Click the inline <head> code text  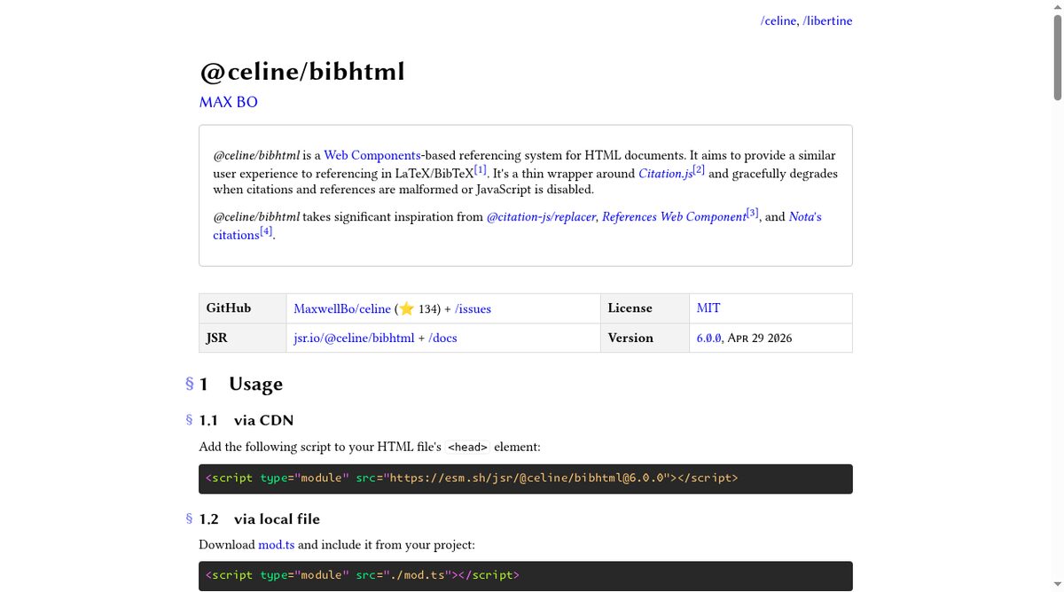[467, 448]
